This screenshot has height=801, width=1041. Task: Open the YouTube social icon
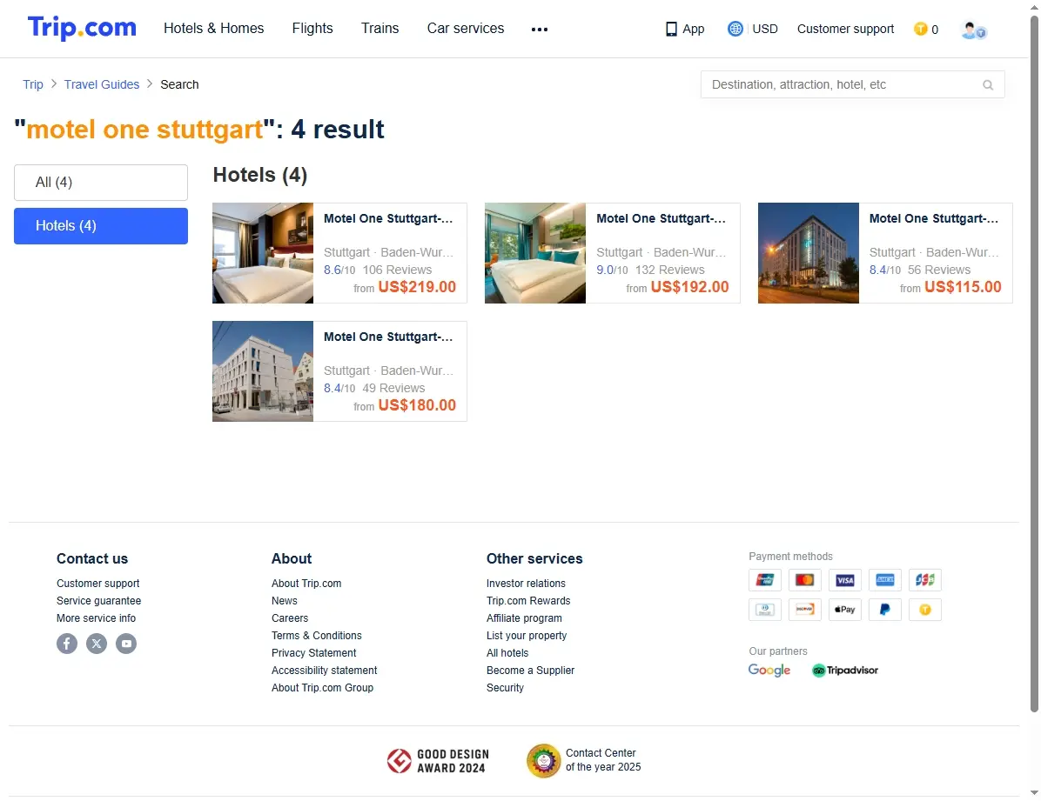coord(126,644)
